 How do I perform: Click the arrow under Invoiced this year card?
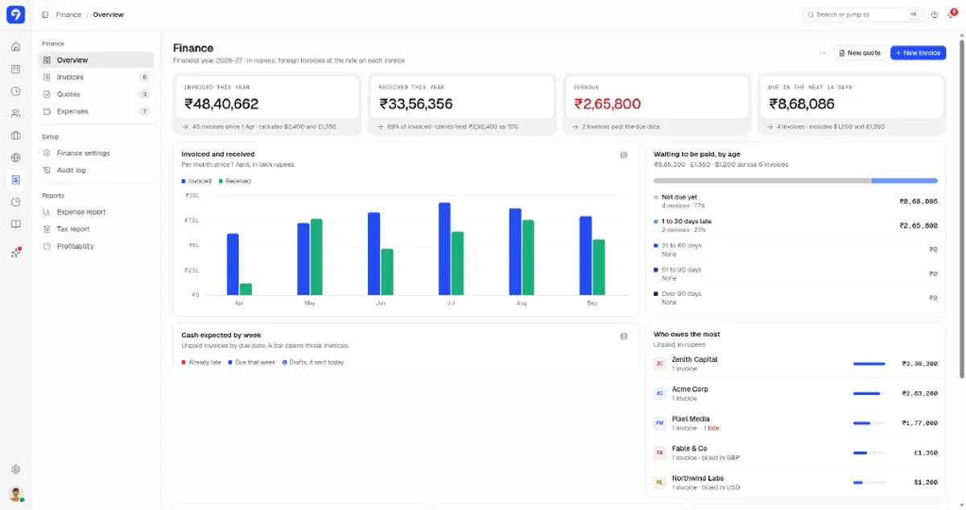click(185, 127)
